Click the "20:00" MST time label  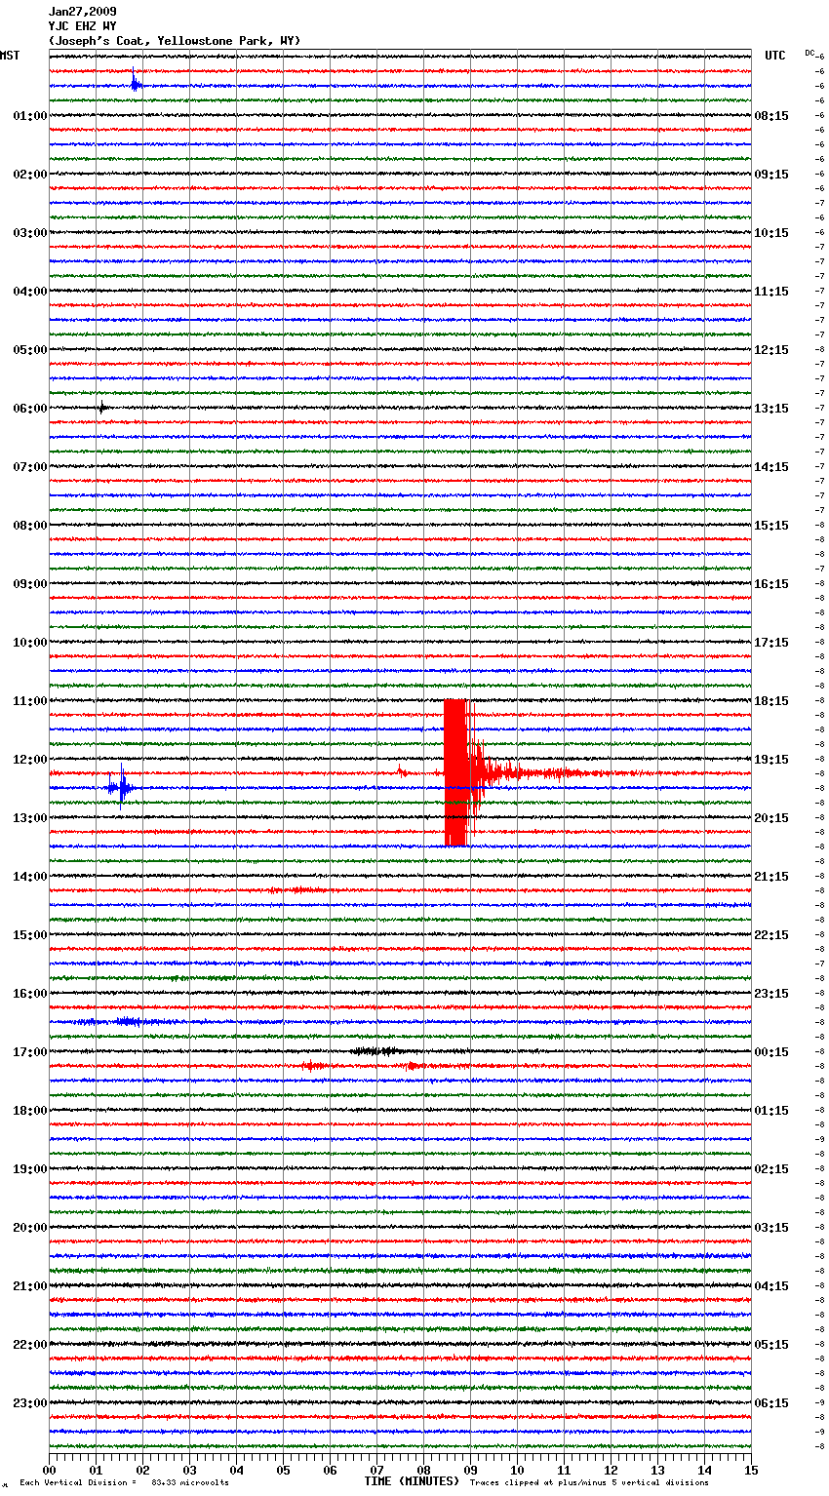tap(29, 1228)
